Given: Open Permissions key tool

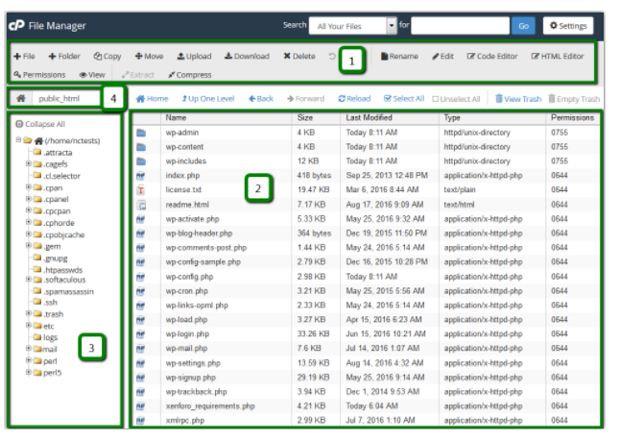Looking at the screenshot, I should [39, 75].
